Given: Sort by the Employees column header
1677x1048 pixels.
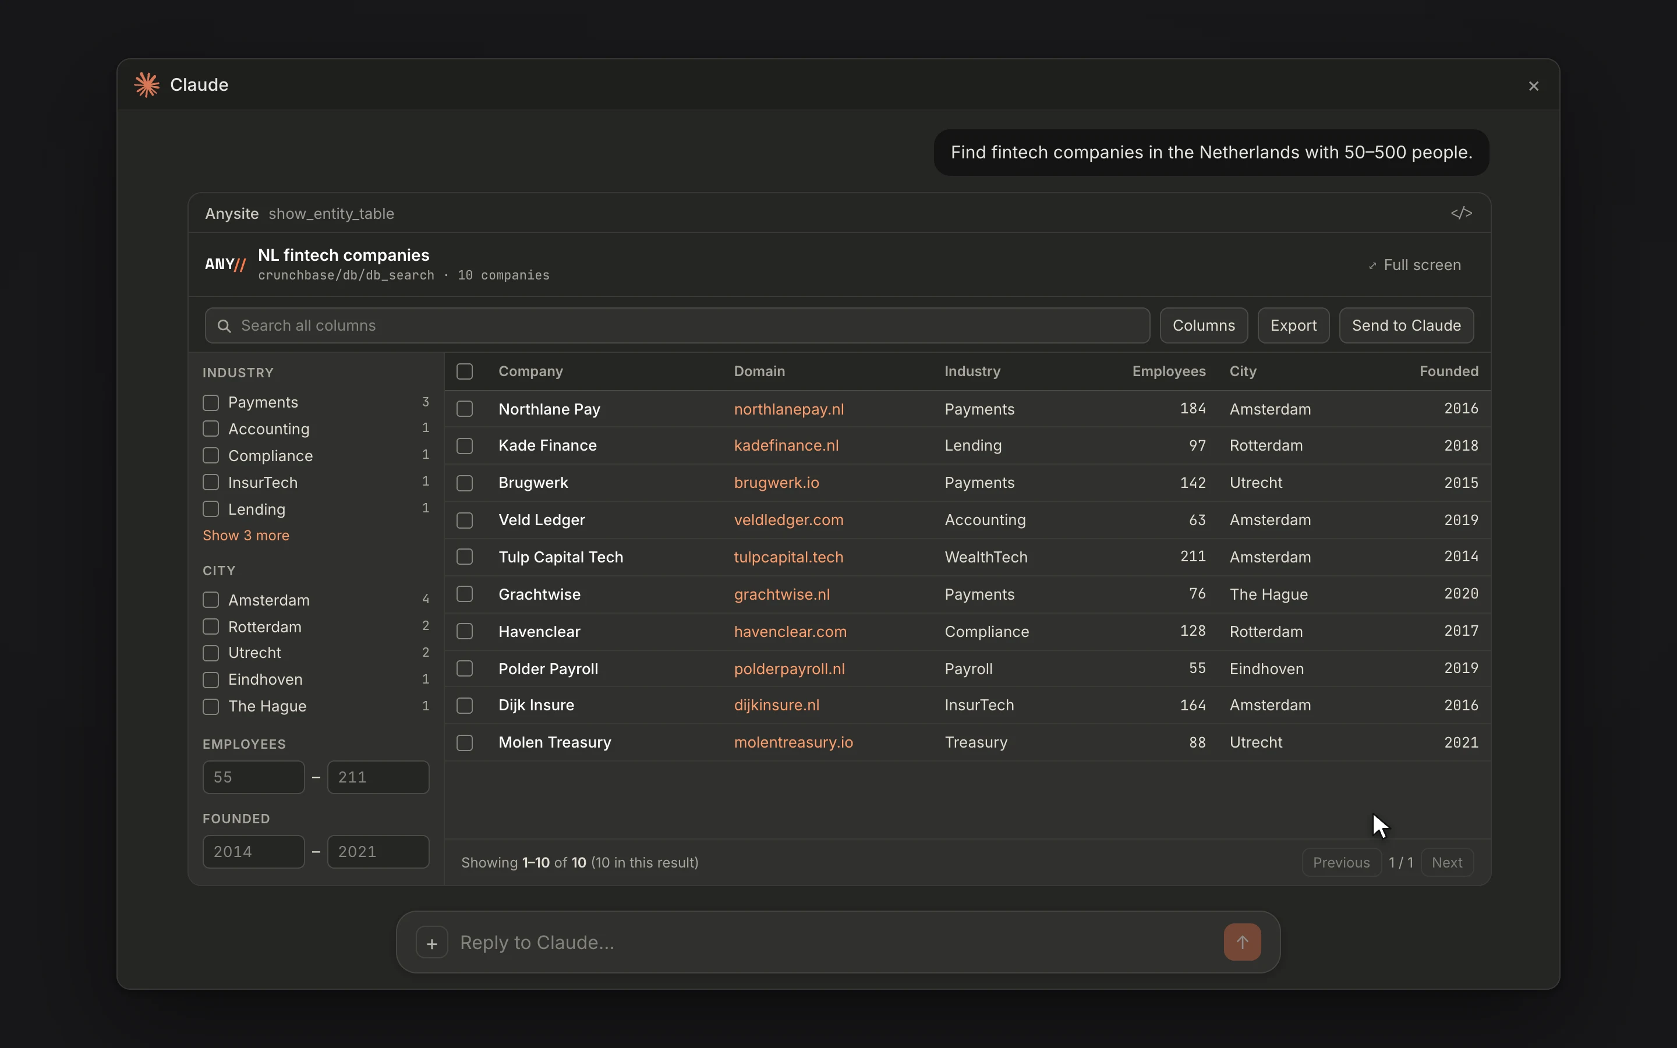Looking at the screenshot, I should (x=1168, y=371).
